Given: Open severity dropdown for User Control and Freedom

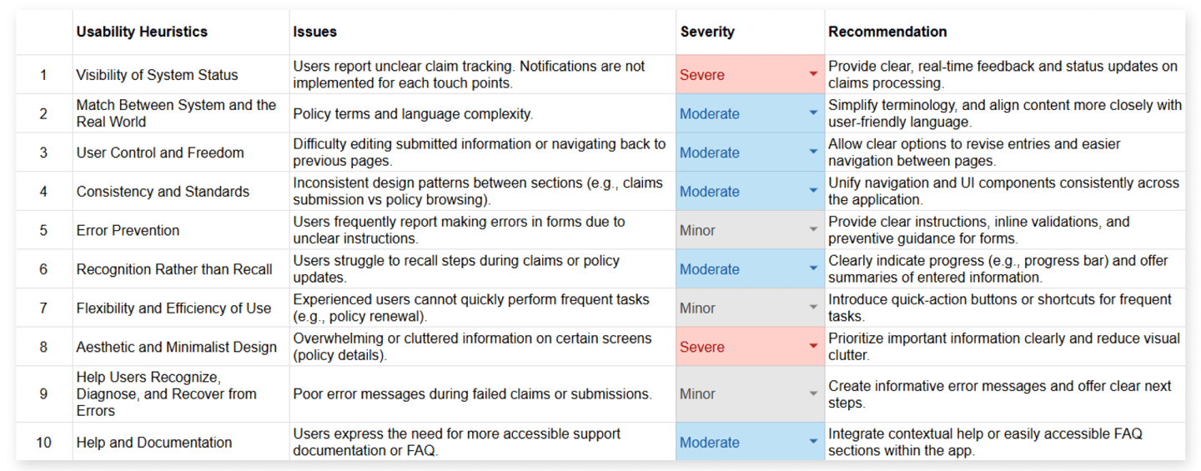Looking at the screenshot, I should click(813, 153).
